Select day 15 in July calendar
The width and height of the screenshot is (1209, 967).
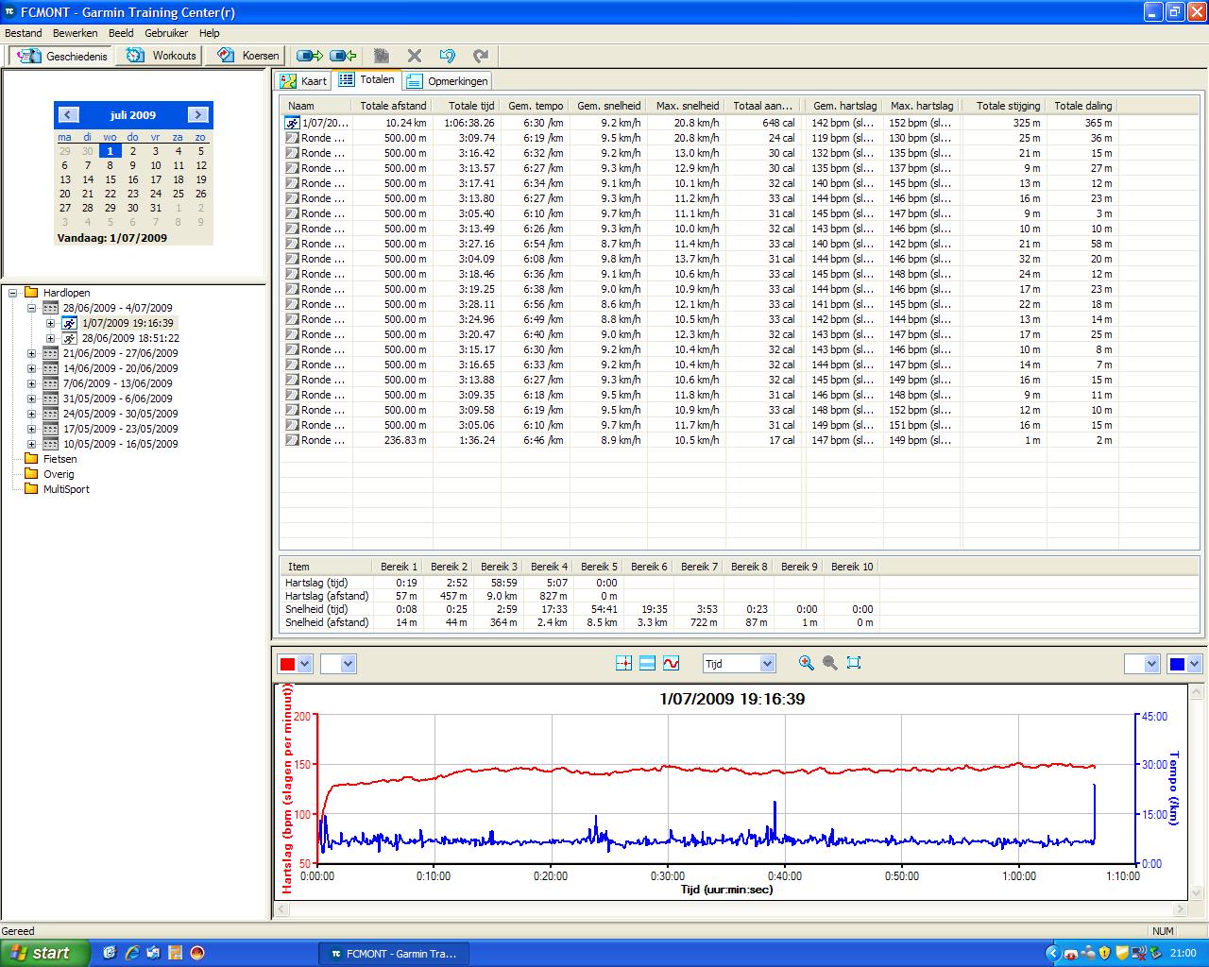(111, 179)
